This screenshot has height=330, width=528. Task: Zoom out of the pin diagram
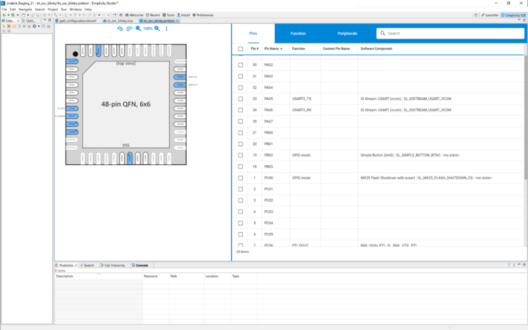[138, 29]
